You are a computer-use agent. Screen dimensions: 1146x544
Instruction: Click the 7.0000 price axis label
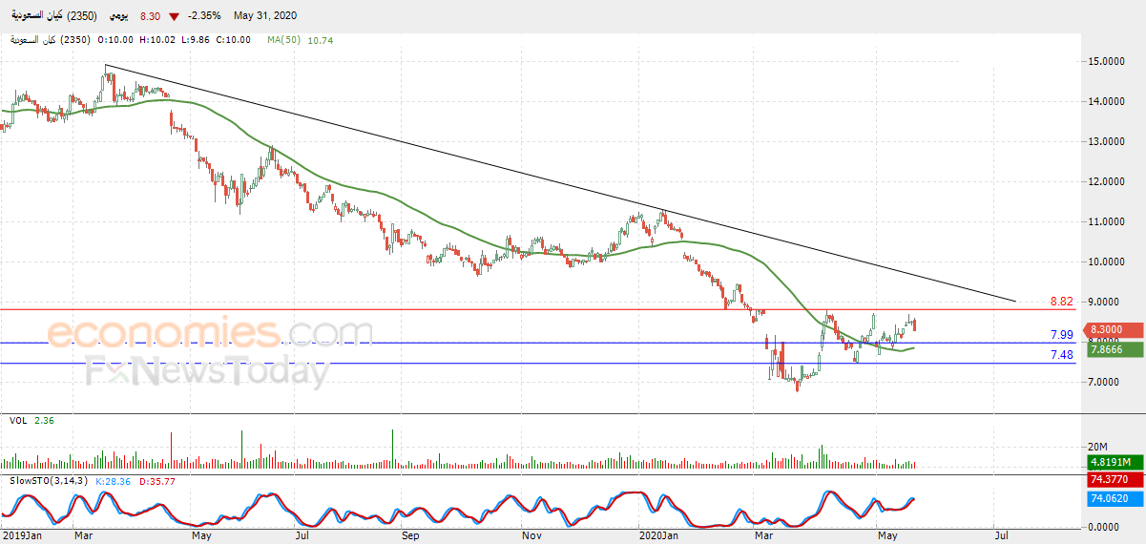click(1106, 382)
